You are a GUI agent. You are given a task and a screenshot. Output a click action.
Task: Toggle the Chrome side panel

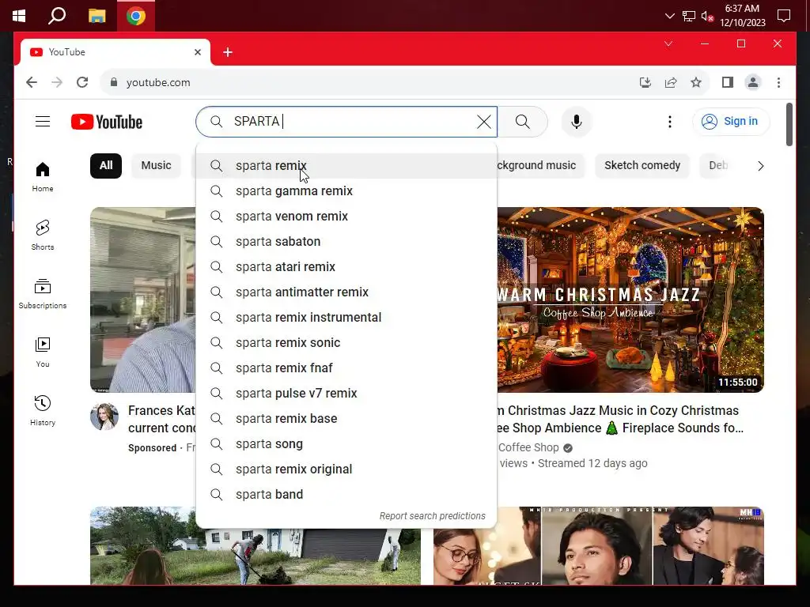pyautogui.click(x=728, y=82)
